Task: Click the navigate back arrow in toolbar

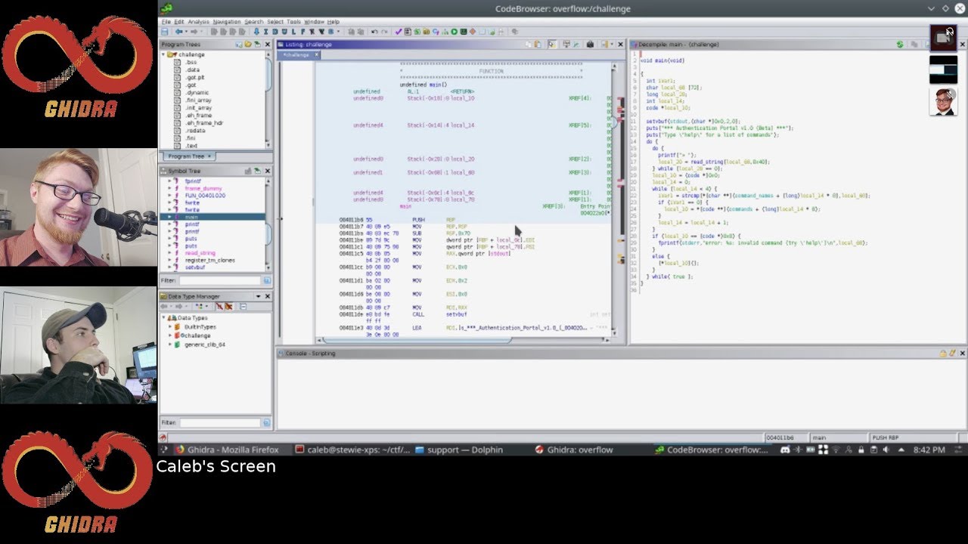Action: click(179, 32)
